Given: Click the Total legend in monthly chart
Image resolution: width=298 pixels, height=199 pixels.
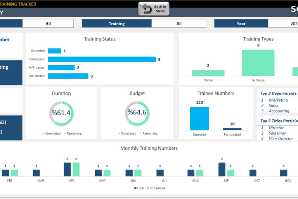Looking at the screenshot, I should [139, 188].
